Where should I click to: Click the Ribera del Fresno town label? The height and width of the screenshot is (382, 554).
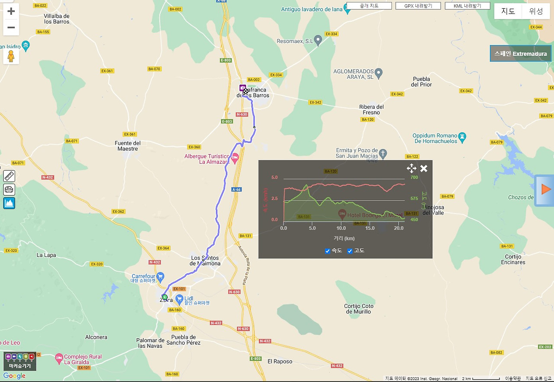(x=371, y=110)
